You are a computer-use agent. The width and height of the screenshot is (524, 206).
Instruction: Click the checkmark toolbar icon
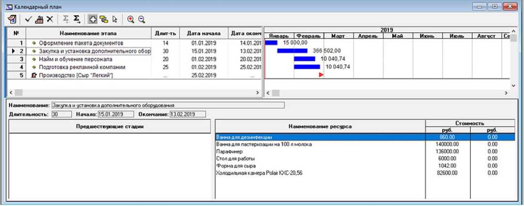(29, 19)
